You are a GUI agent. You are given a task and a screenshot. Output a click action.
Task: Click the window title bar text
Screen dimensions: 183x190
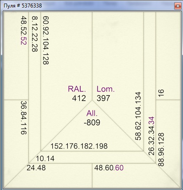coord(23,6)
